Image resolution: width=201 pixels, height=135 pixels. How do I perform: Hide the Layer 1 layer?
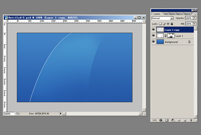pos(153,36)
